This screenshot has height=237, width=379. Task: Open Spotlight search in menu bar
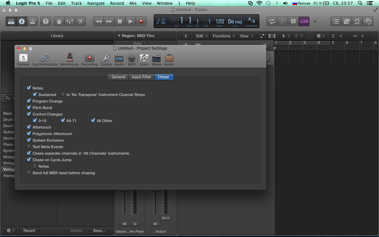[360, 3]
